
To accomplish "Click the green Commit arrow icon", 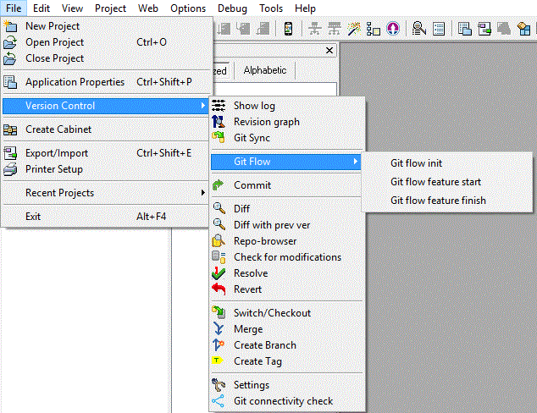I will click(x=219, y=185).
